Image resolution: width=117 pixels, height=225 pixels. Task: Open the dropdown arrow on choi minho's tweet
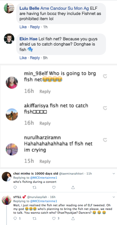[114, 174]
